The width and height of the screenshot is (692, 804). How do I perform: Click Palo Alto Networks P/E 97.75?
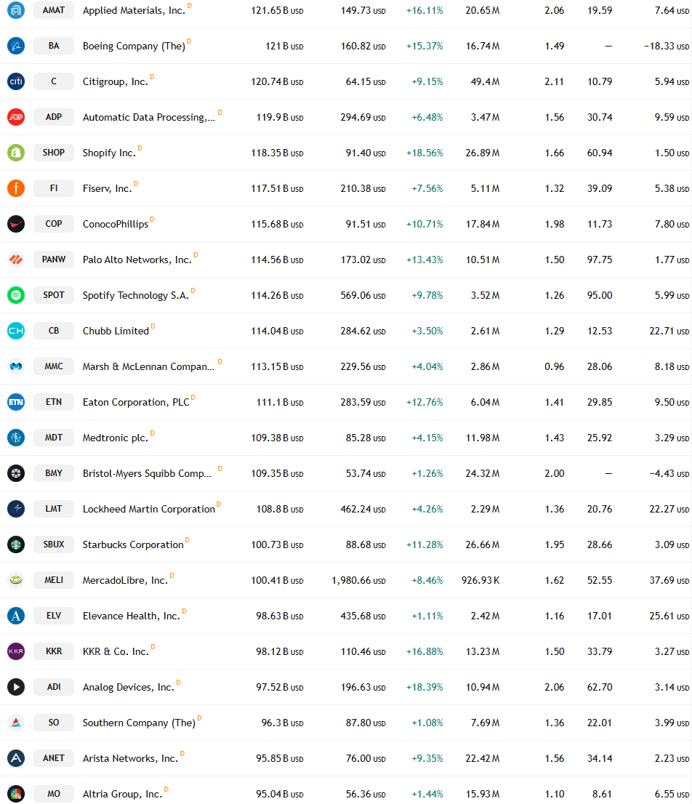pyautogui.click(x=599, y=260)
